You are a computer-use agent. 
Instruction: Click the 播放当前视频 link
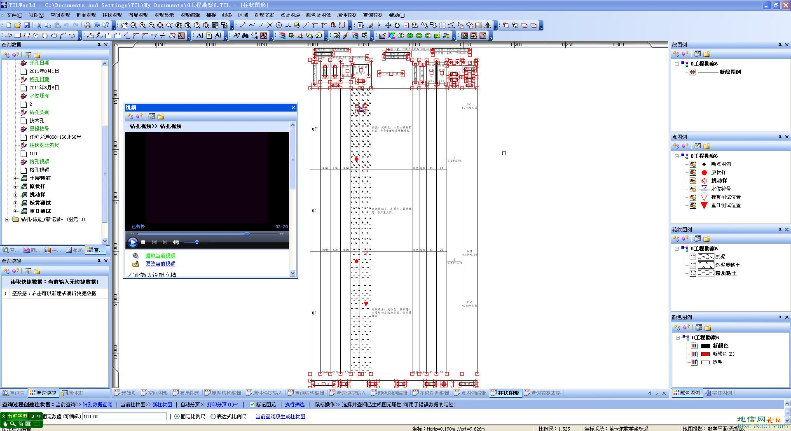pos(160,256)
